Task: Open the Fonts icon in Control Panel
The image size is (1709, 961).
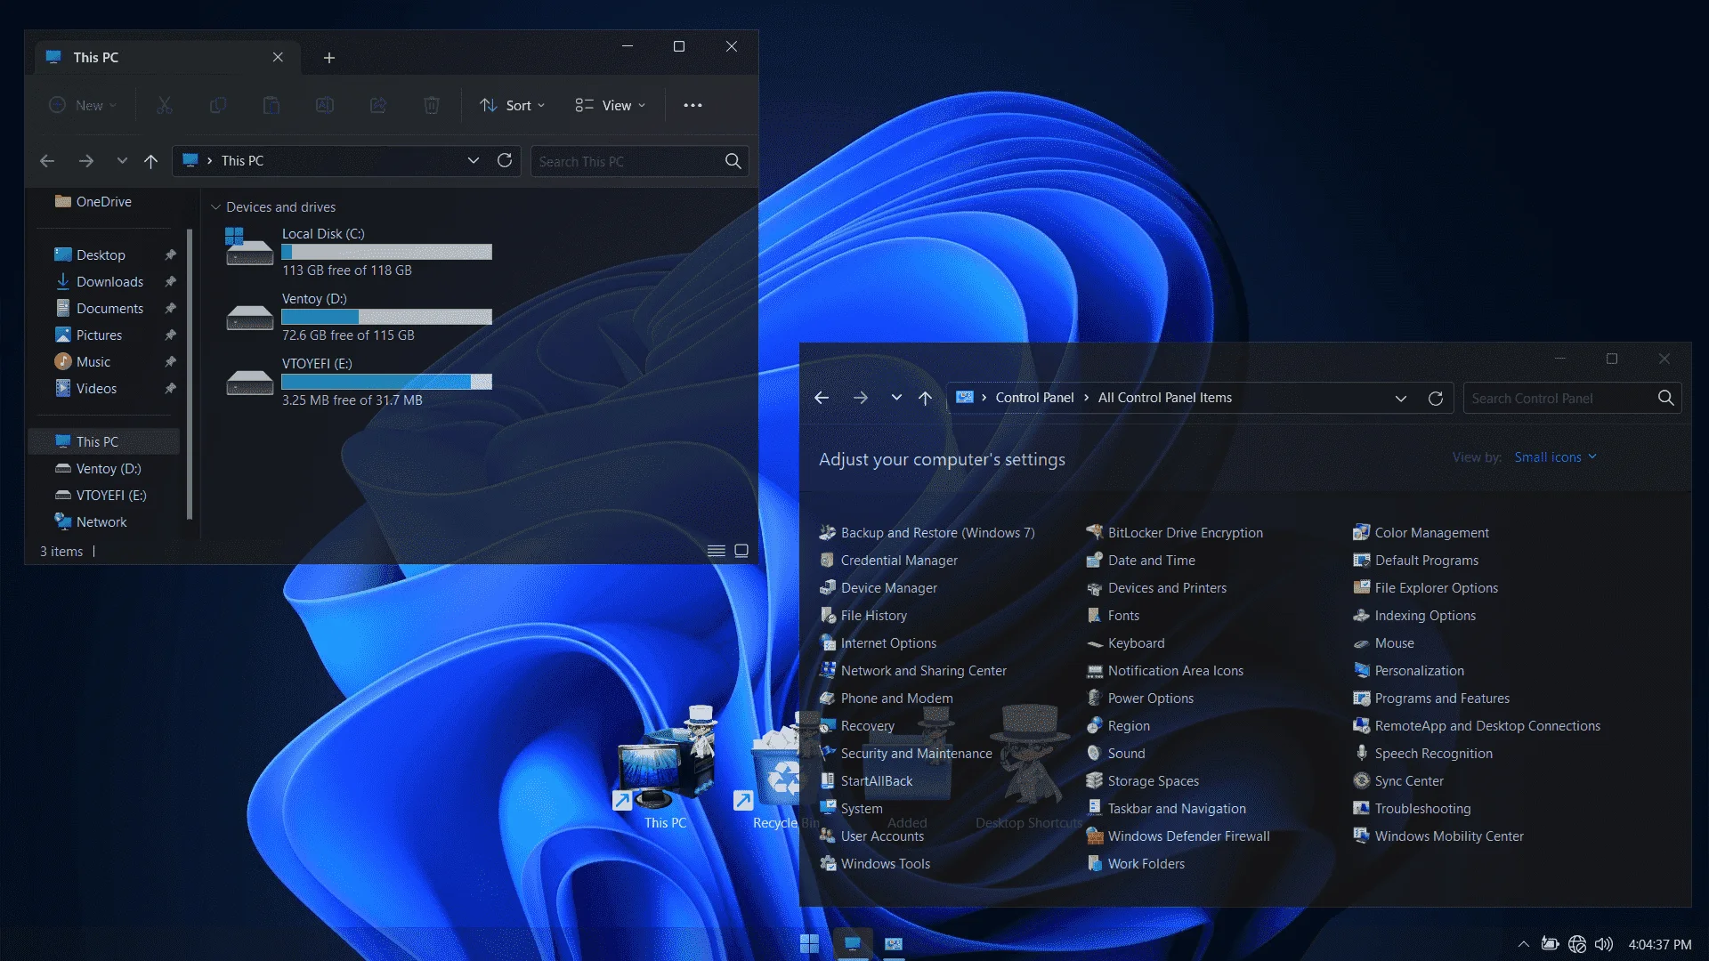Action: click(x=1095, y=616)
